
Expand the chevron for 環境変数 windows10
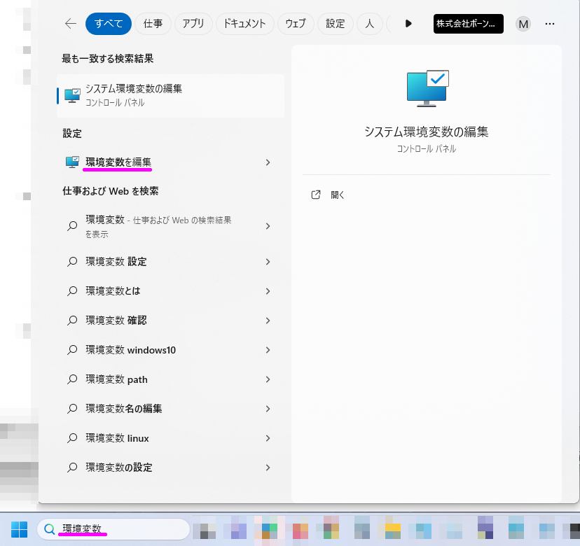click(268, 350)
